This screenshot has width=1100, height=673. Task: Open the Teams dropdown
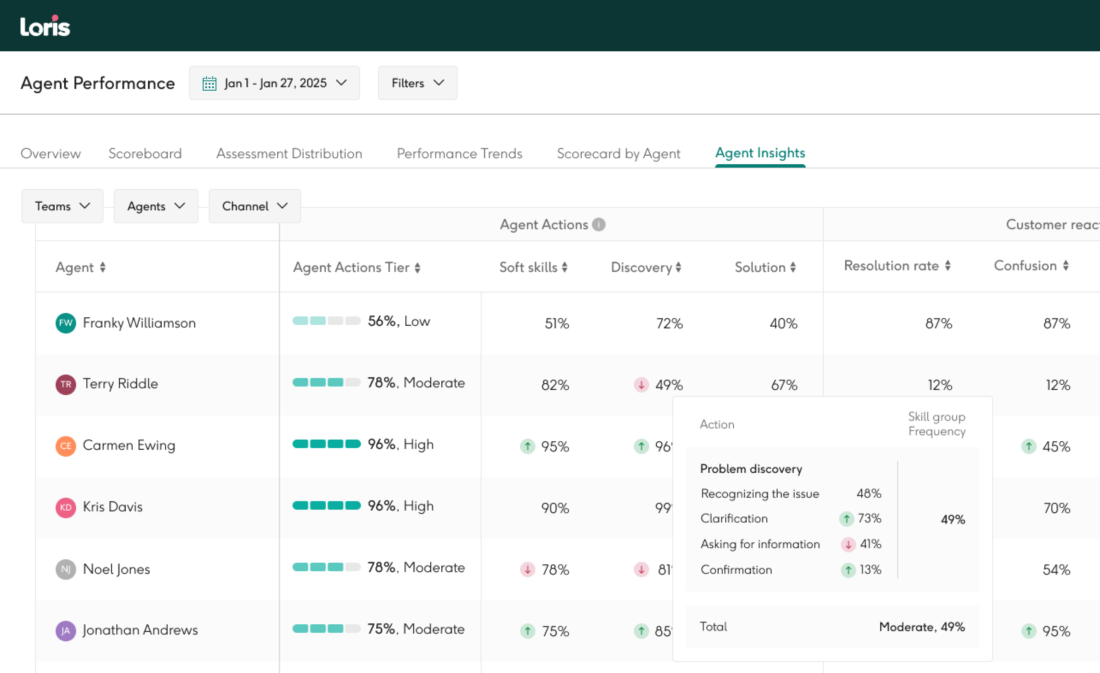click(62, 206)
